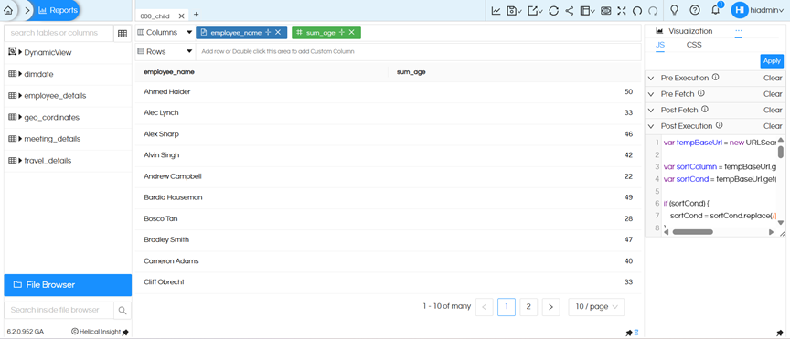Toggle fullscreen with the expand arrows icon
The image size is (790, 339).
(x=622, y=11)
